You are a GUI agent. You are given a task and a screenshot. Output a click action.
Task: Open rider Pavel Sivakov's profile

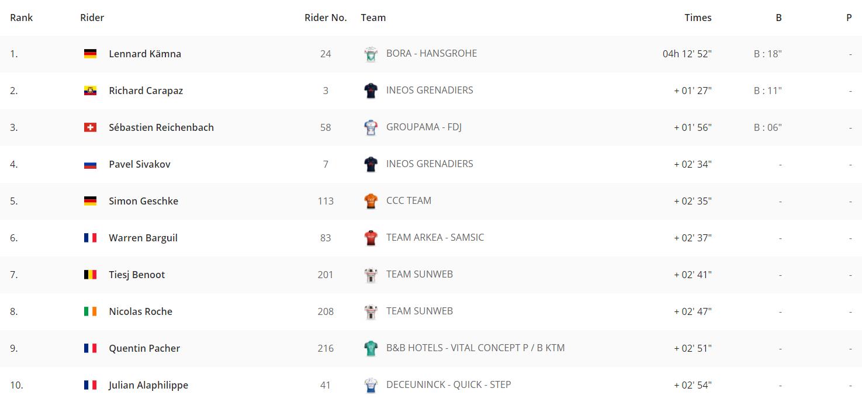tap(140, 164)
